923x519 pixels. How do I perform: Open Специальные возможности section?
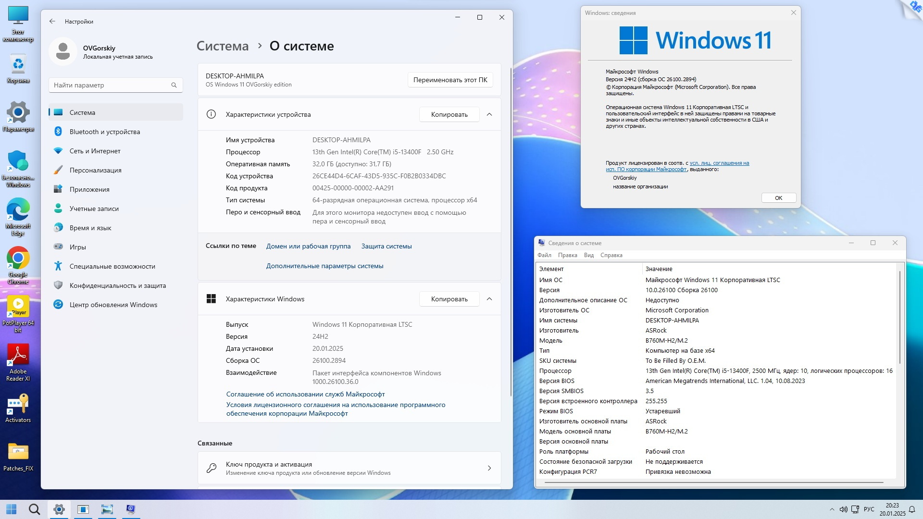coord(112,266)
